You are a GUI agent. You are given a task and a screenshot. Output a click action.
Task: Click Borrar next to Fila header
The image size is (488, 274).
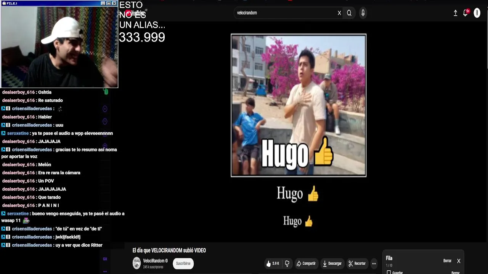447,261
